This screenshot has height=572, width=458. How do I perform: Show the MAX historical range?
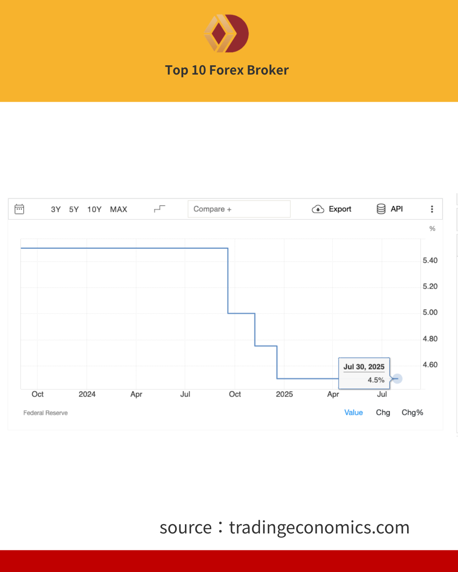(x=118, y=209)
